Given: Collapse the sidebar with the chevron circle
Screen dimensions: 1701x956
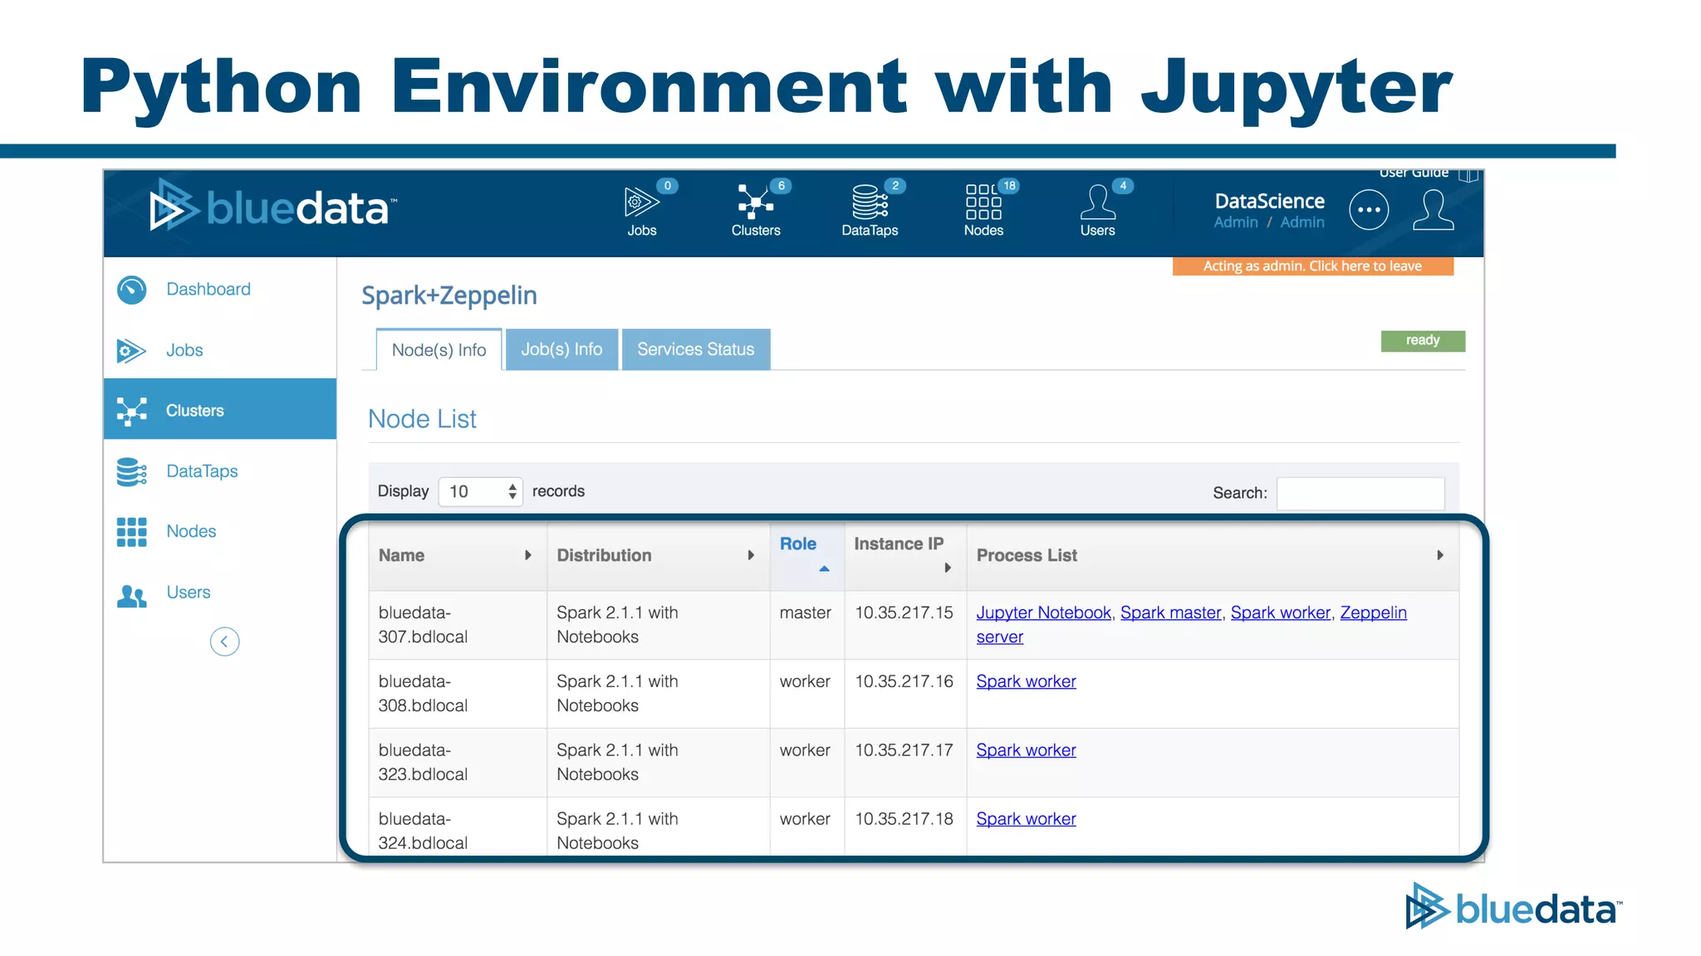Looking at the screenshot, I should coord(224,641).
